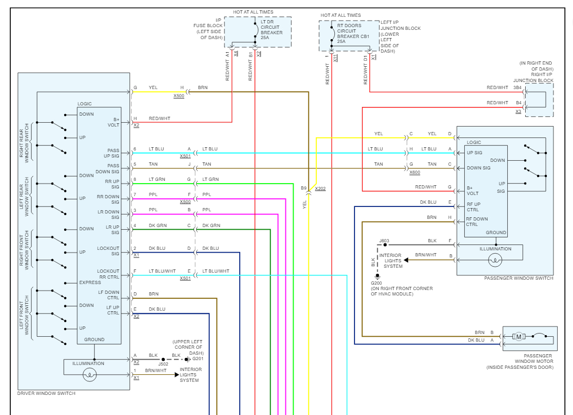Click the INSIDE PASSENGER'S DOOR note
This screenshot has width=573, height=415.
click(x=520, y=367)
